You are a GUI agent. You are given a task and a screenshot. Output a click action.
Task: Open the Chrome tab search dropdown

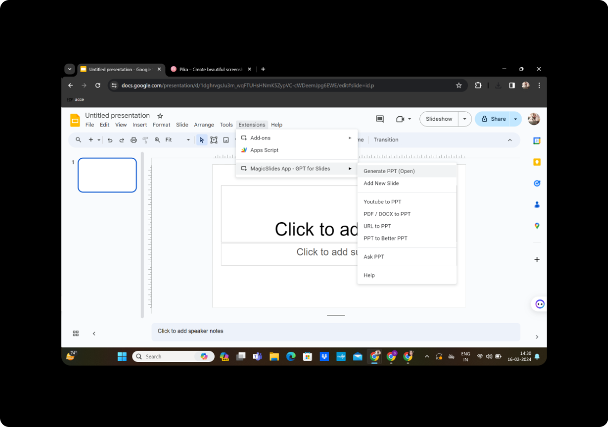pyautogui.click(x=70, y=69)
